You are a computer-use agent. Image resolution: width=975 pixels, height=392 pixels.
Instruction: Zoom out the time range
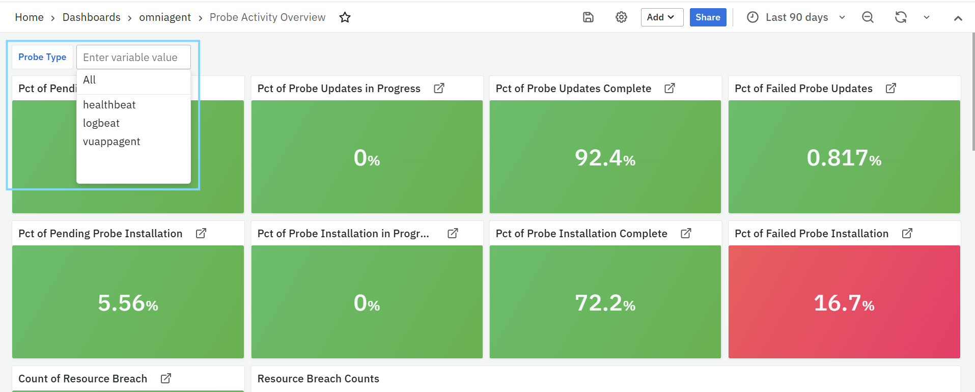[x=868, y=17]
